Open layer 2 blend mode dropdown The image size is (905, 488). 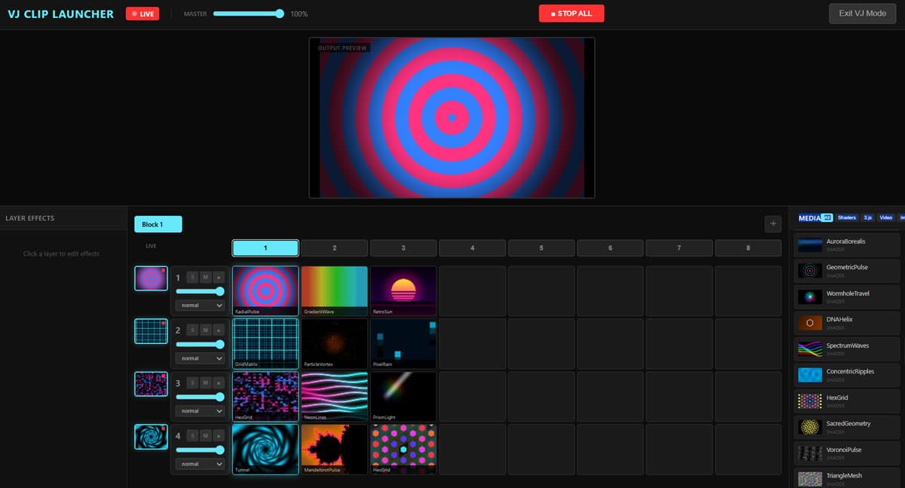[199, 358]
